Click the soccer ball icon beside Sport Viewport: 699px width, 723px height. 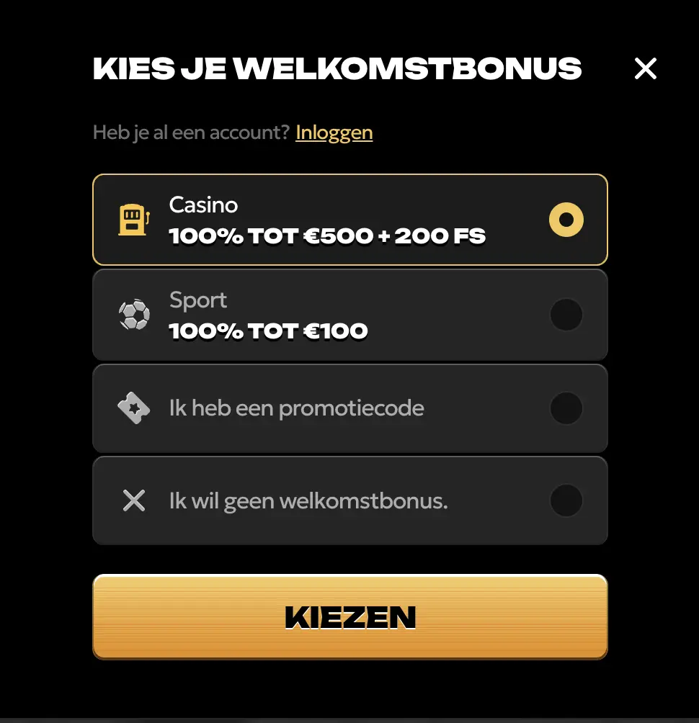coord(134,314)
